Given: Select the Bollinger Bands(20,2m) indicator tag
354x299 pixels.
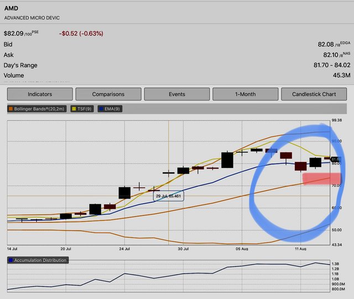Looking at the screenshot, I should (x=37, y=109).
